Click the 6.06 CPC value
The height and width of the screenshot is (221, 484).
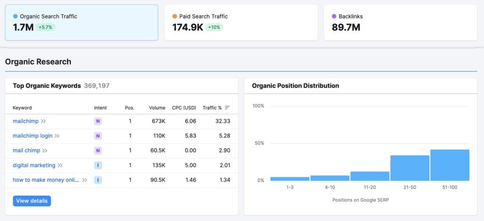(x=190, y=121)
